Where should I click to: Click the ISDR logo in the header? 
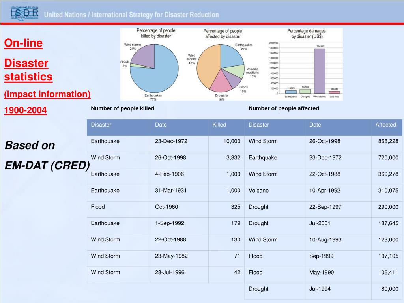pyautogui.click(x=24, y=13)
